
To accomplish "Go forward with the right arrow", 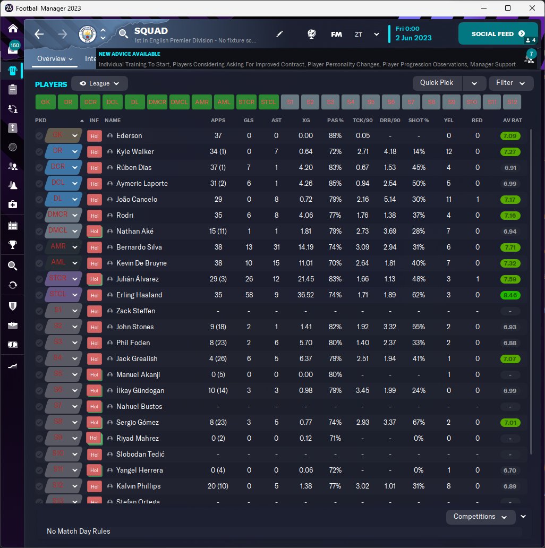I will click(x=63, y=34).
